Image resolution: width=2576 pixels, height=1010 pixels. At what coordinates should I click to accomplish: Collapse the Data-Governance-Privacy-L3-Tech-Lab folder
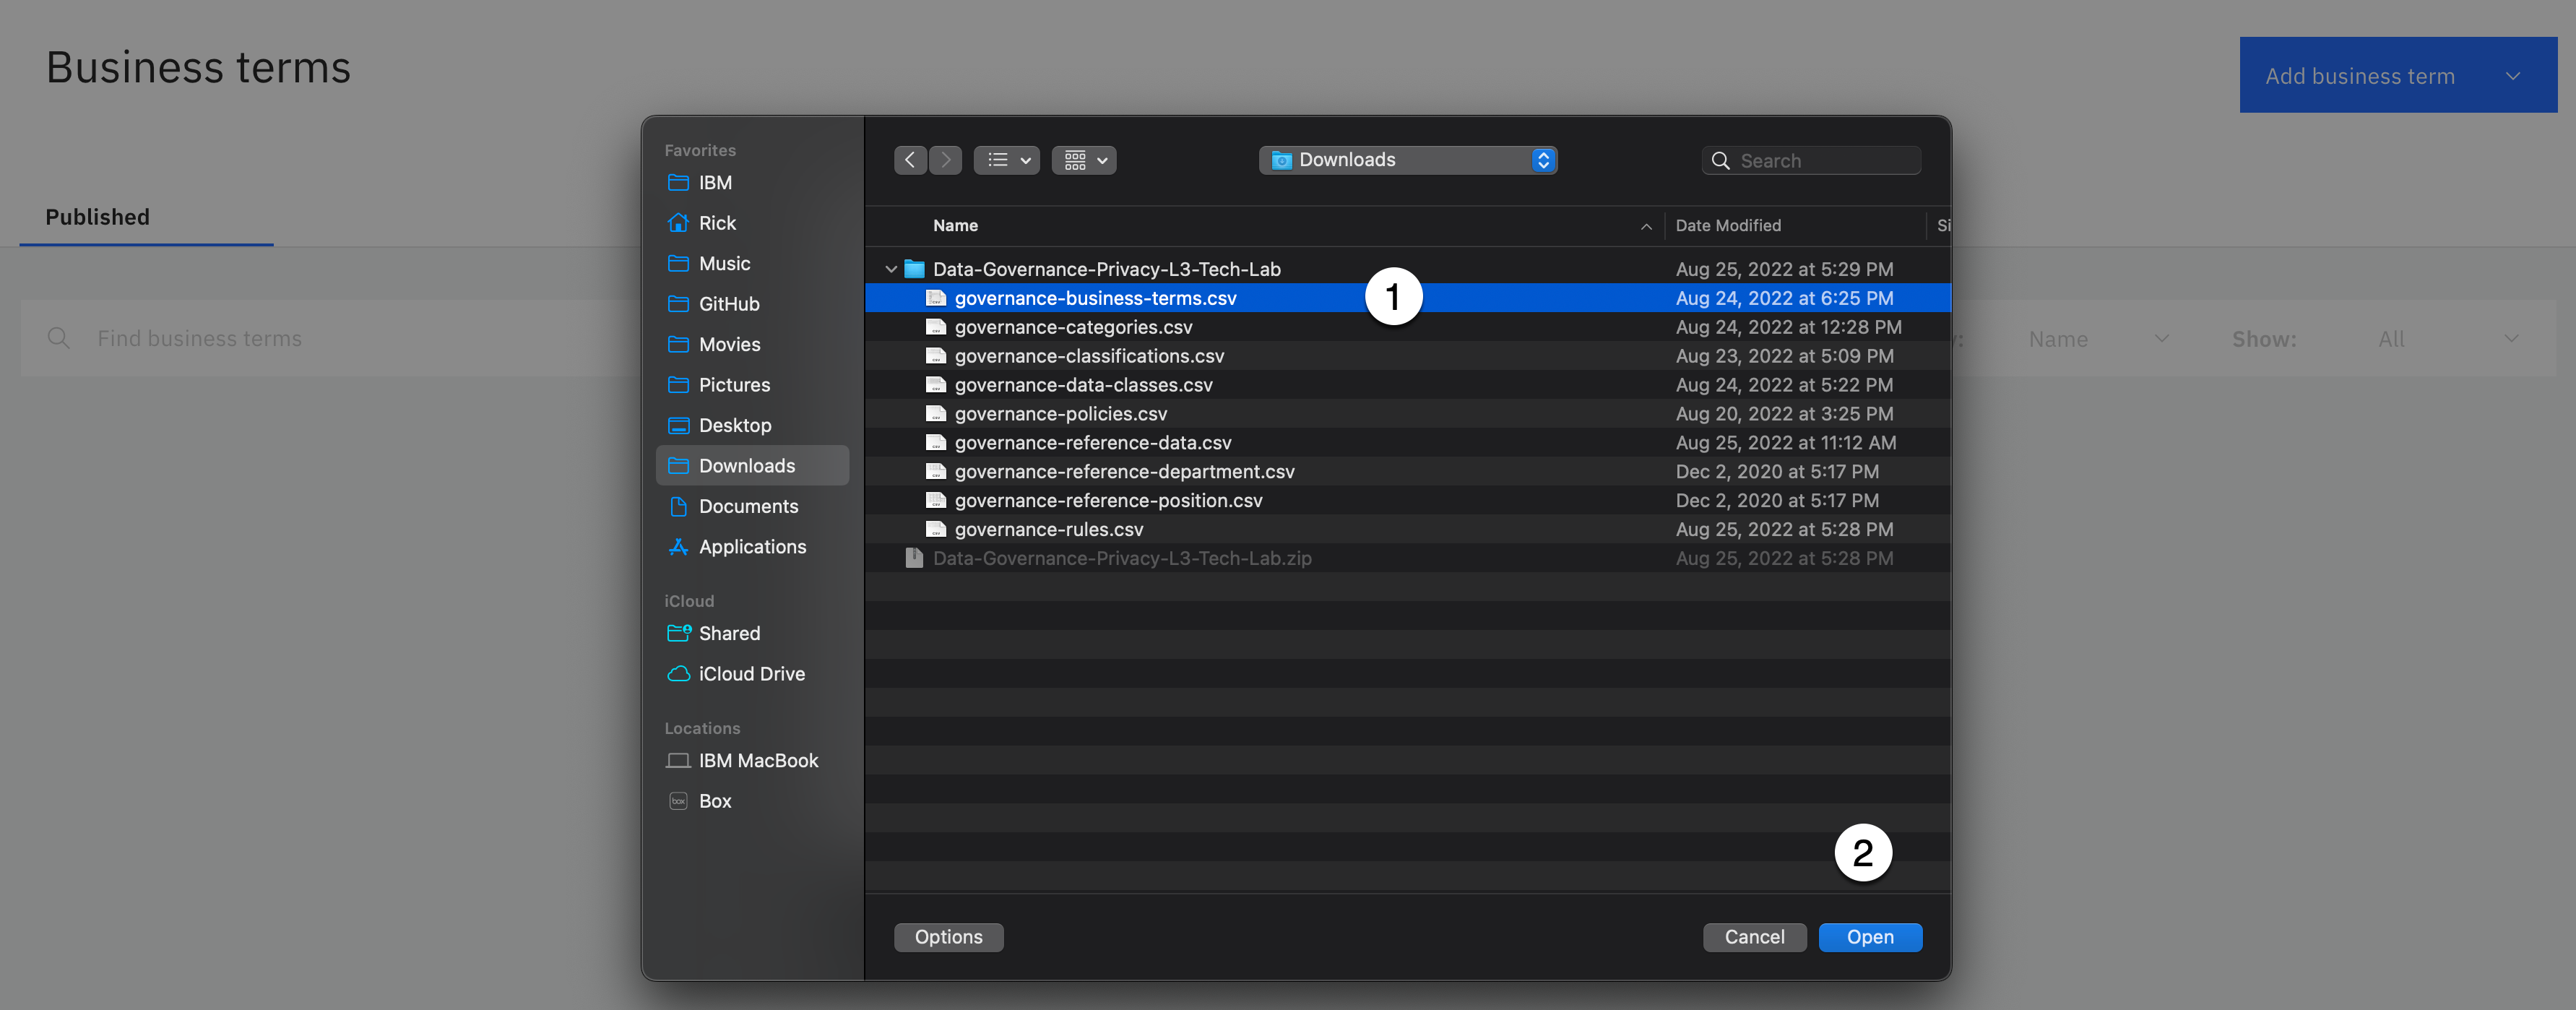(890, 269)
